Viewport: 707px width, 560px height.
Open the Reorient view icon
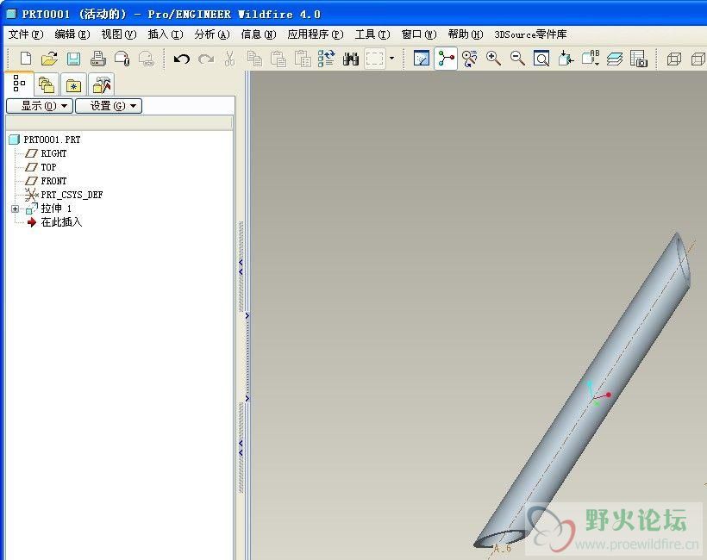[x=566, y=59]
